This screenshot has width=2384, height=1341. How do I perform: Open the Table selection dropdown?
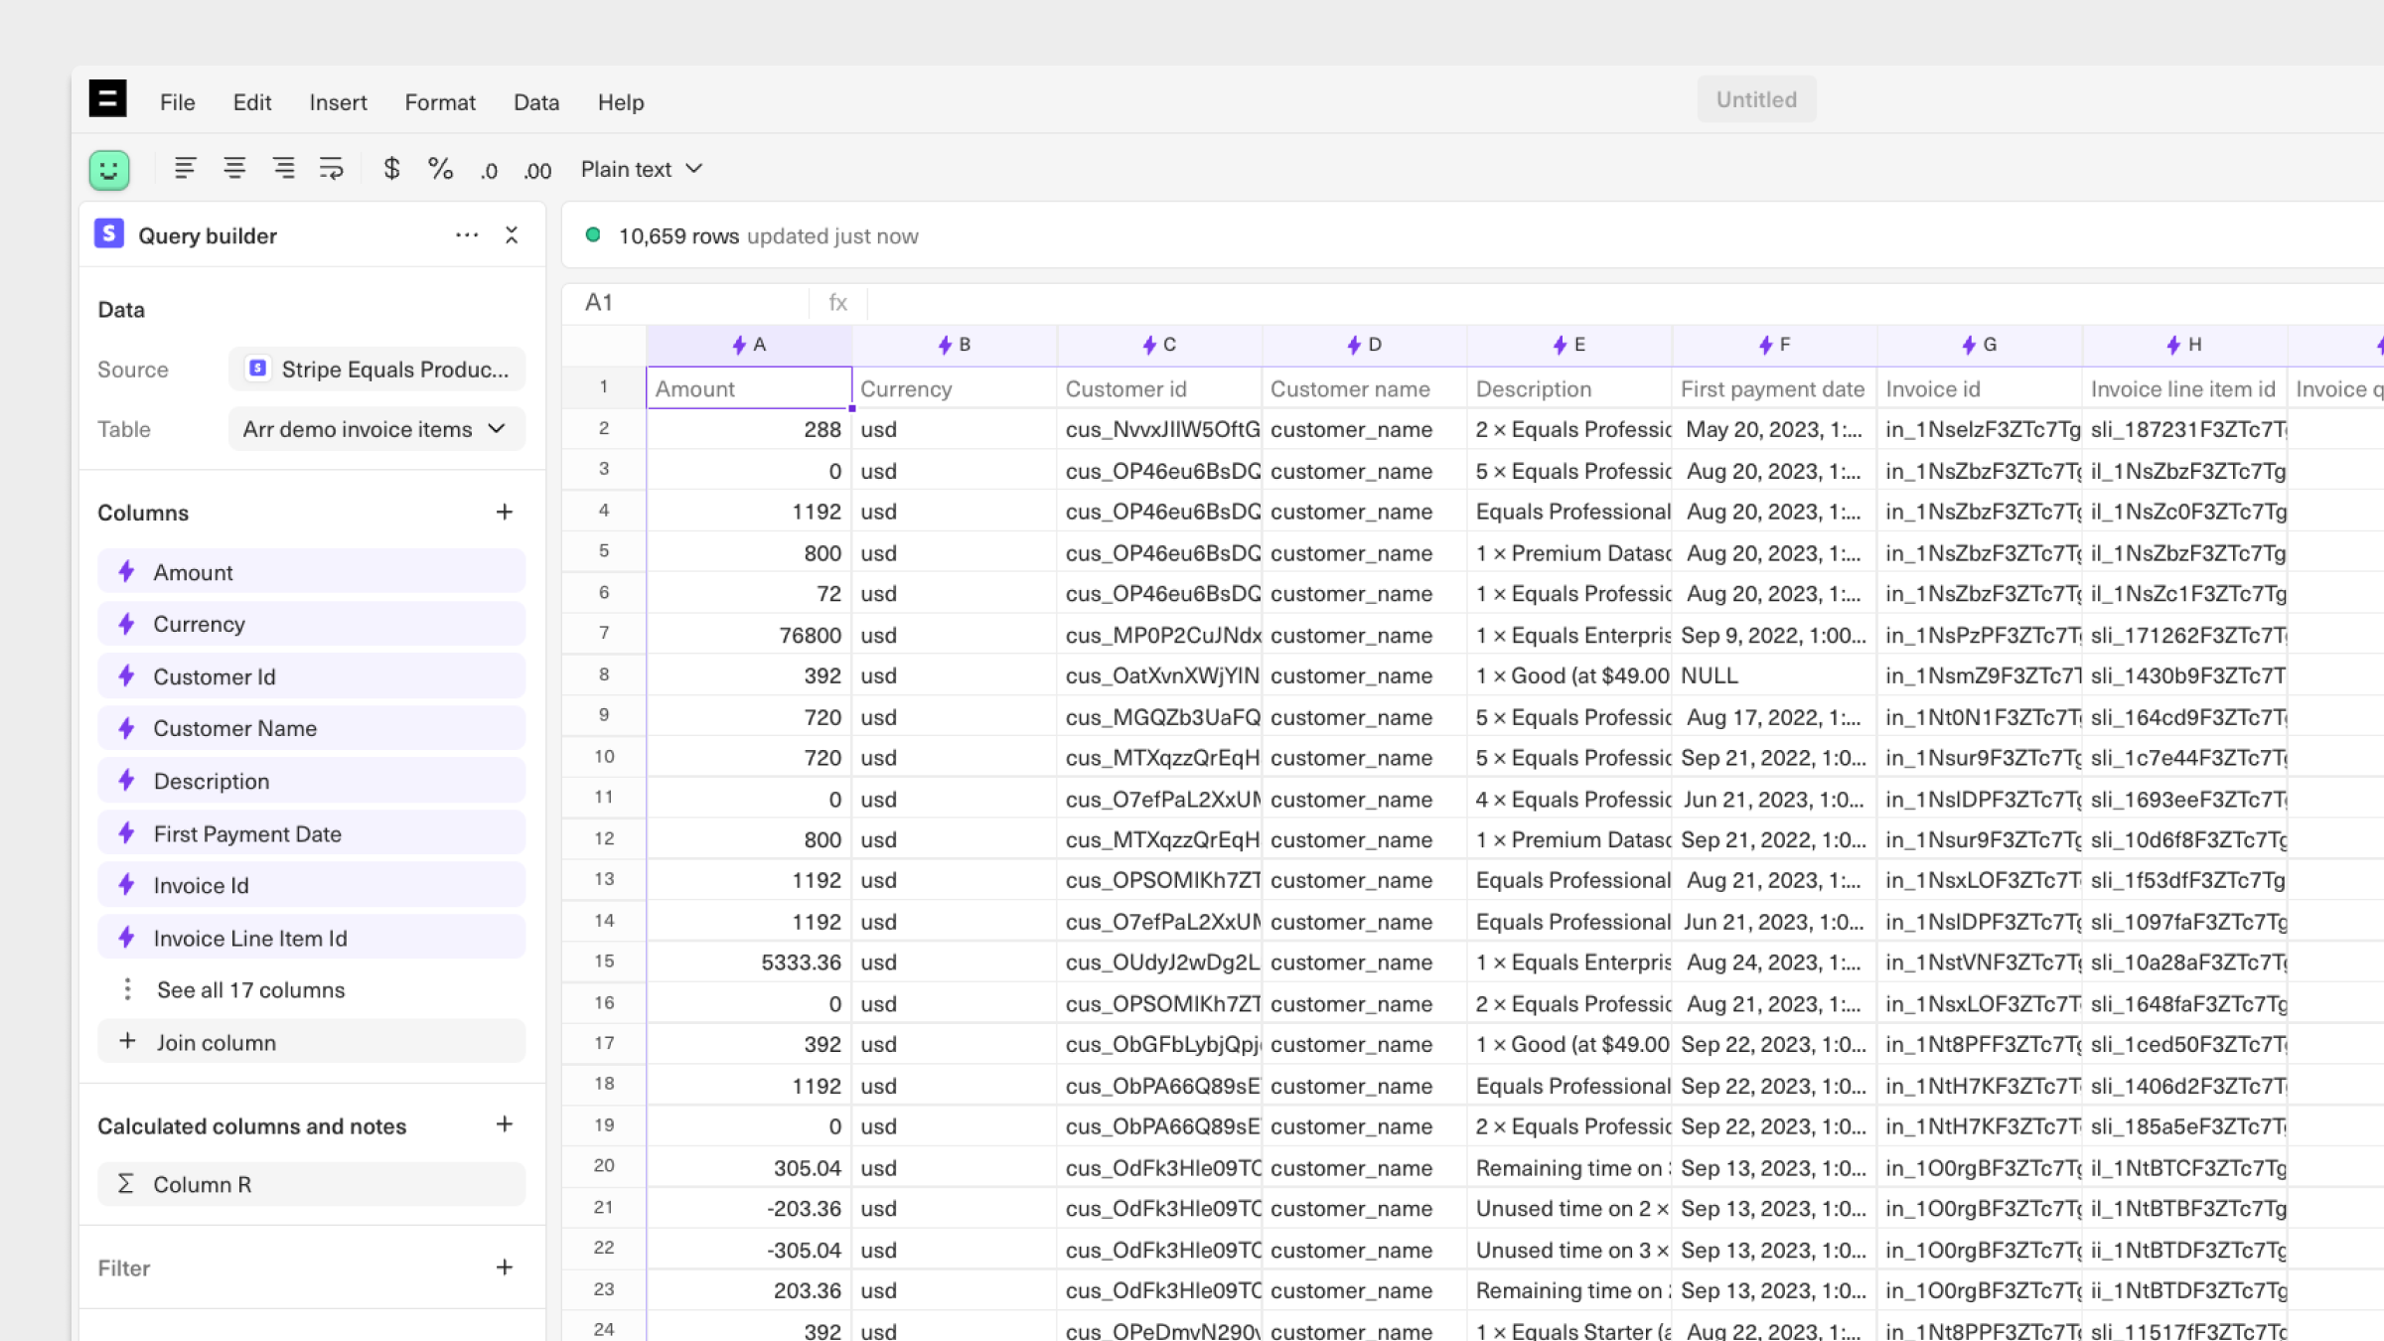click(375, 429)
